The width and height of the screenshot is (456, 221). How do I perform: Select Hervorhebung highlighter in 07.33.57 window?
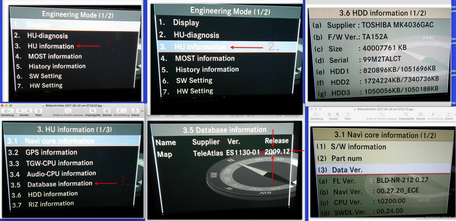pos(120,111)
